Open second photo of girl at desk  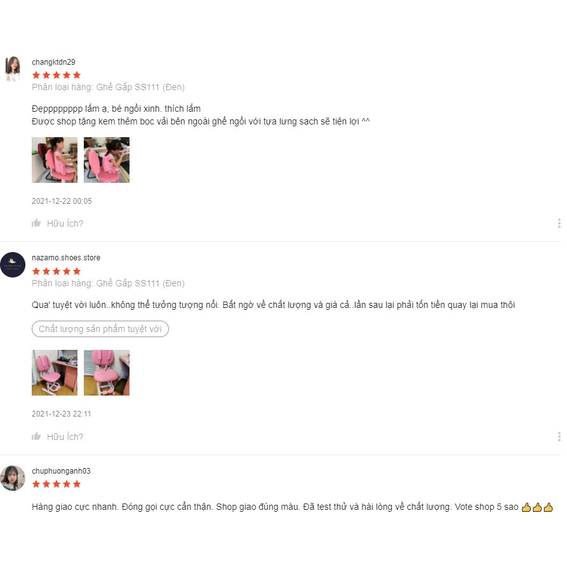(x=107, y=160)
